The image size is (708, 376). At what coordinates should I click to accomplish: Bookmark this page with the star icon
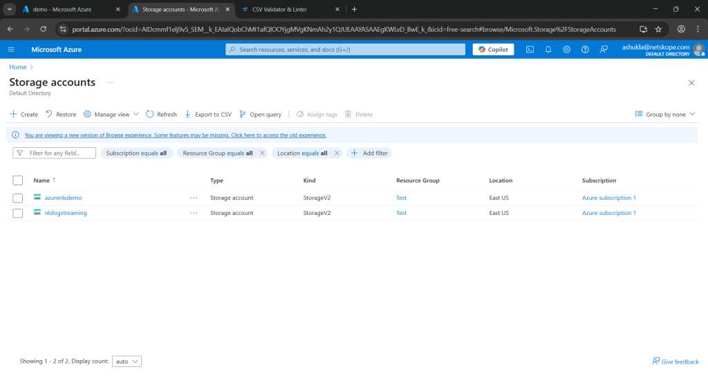tap(658, 29)
